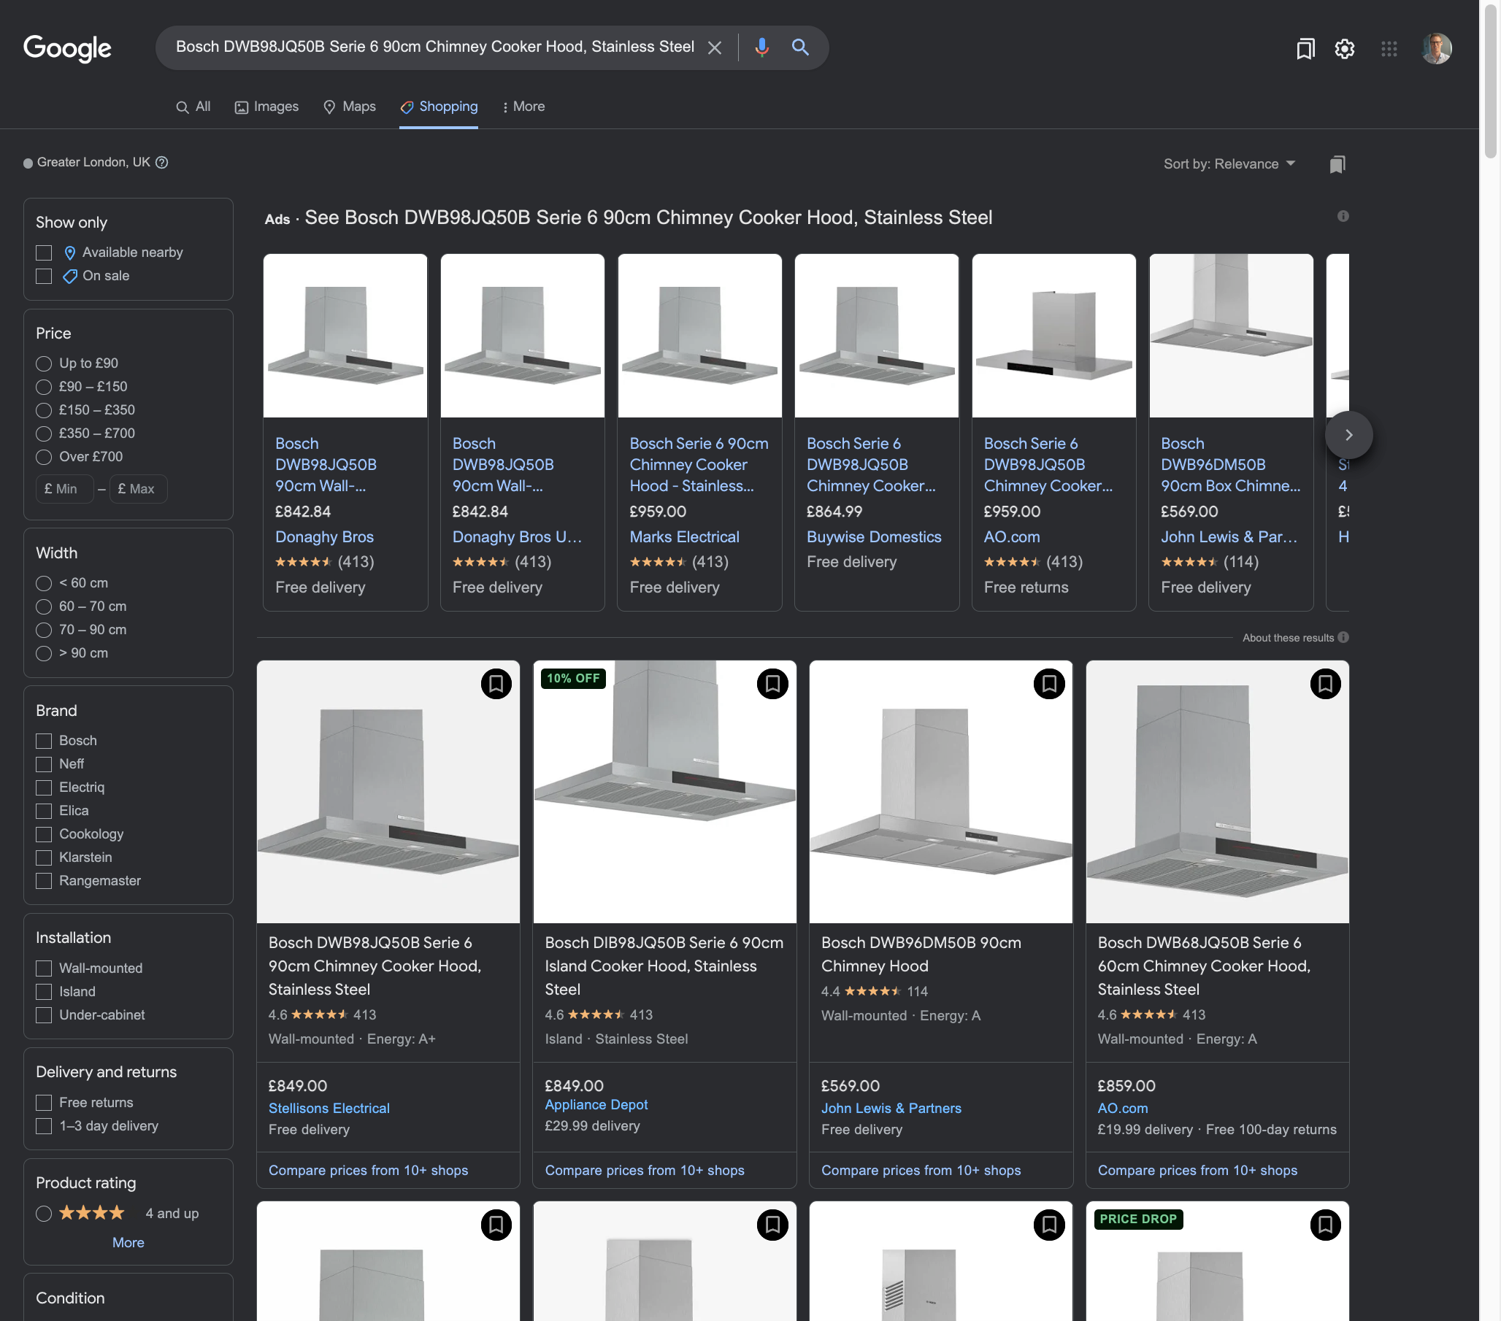Select width > 90 cm
This screenshot has height=1321, width=1501.
tap(44, 653)
